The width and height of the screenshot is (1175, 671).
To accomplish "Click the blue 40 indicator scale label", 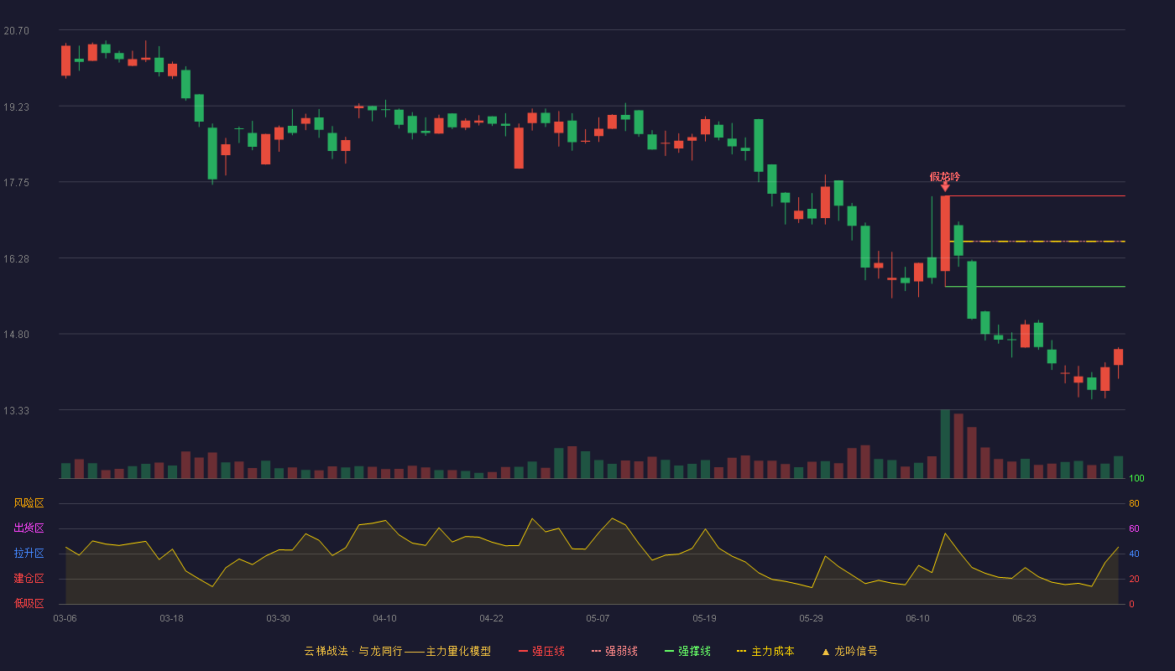I will click(1134, 554).
